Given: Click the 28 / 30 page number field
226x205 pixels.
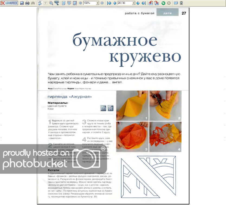Looking at the screenshot, I should [124, 3].
